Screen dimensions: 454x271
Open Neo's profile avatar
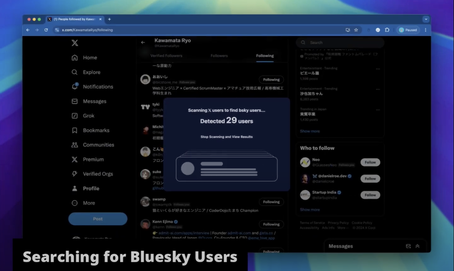pyautogui.click(x=305, y=162)
